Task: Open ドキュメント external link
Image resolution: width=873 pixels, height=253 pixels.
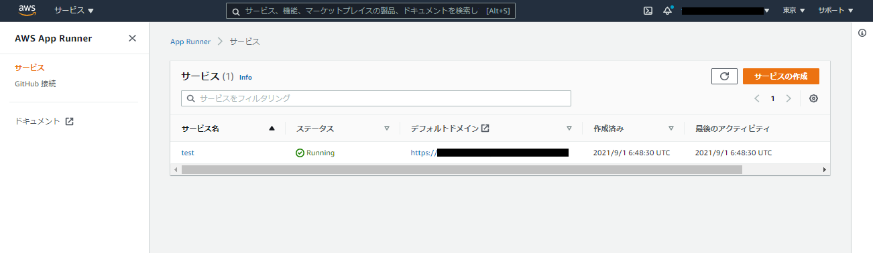Action: [44, 121]
